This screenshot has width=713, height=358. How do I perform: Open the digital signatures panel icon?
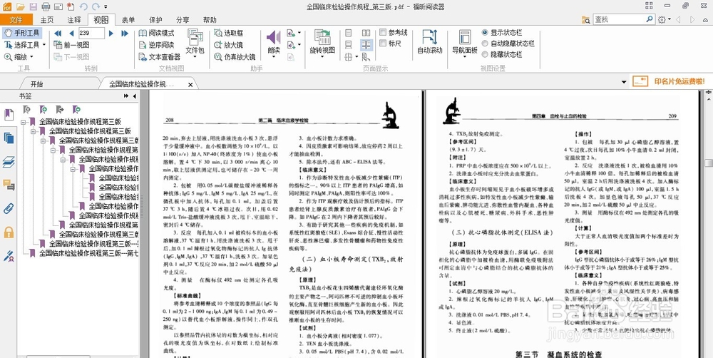(x=9, y=256)
